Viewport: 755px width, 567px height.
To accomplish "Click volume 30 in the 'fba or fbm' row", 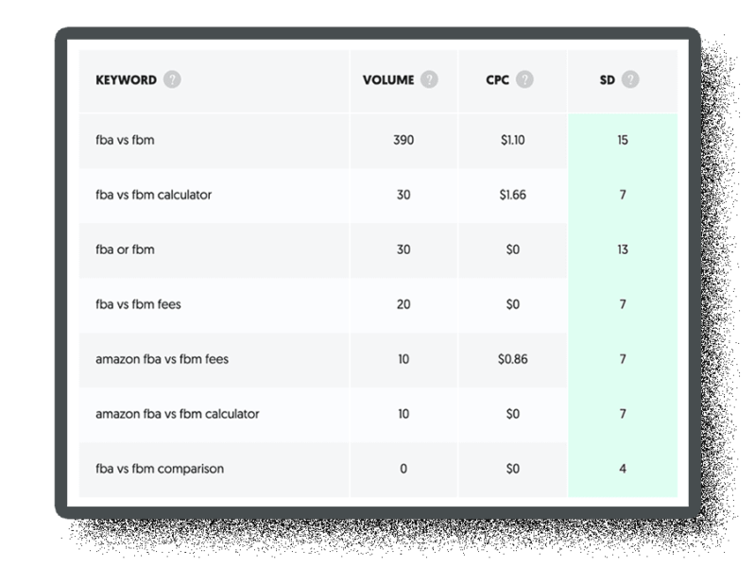I will pyautogui.click(x=403, y=249).
